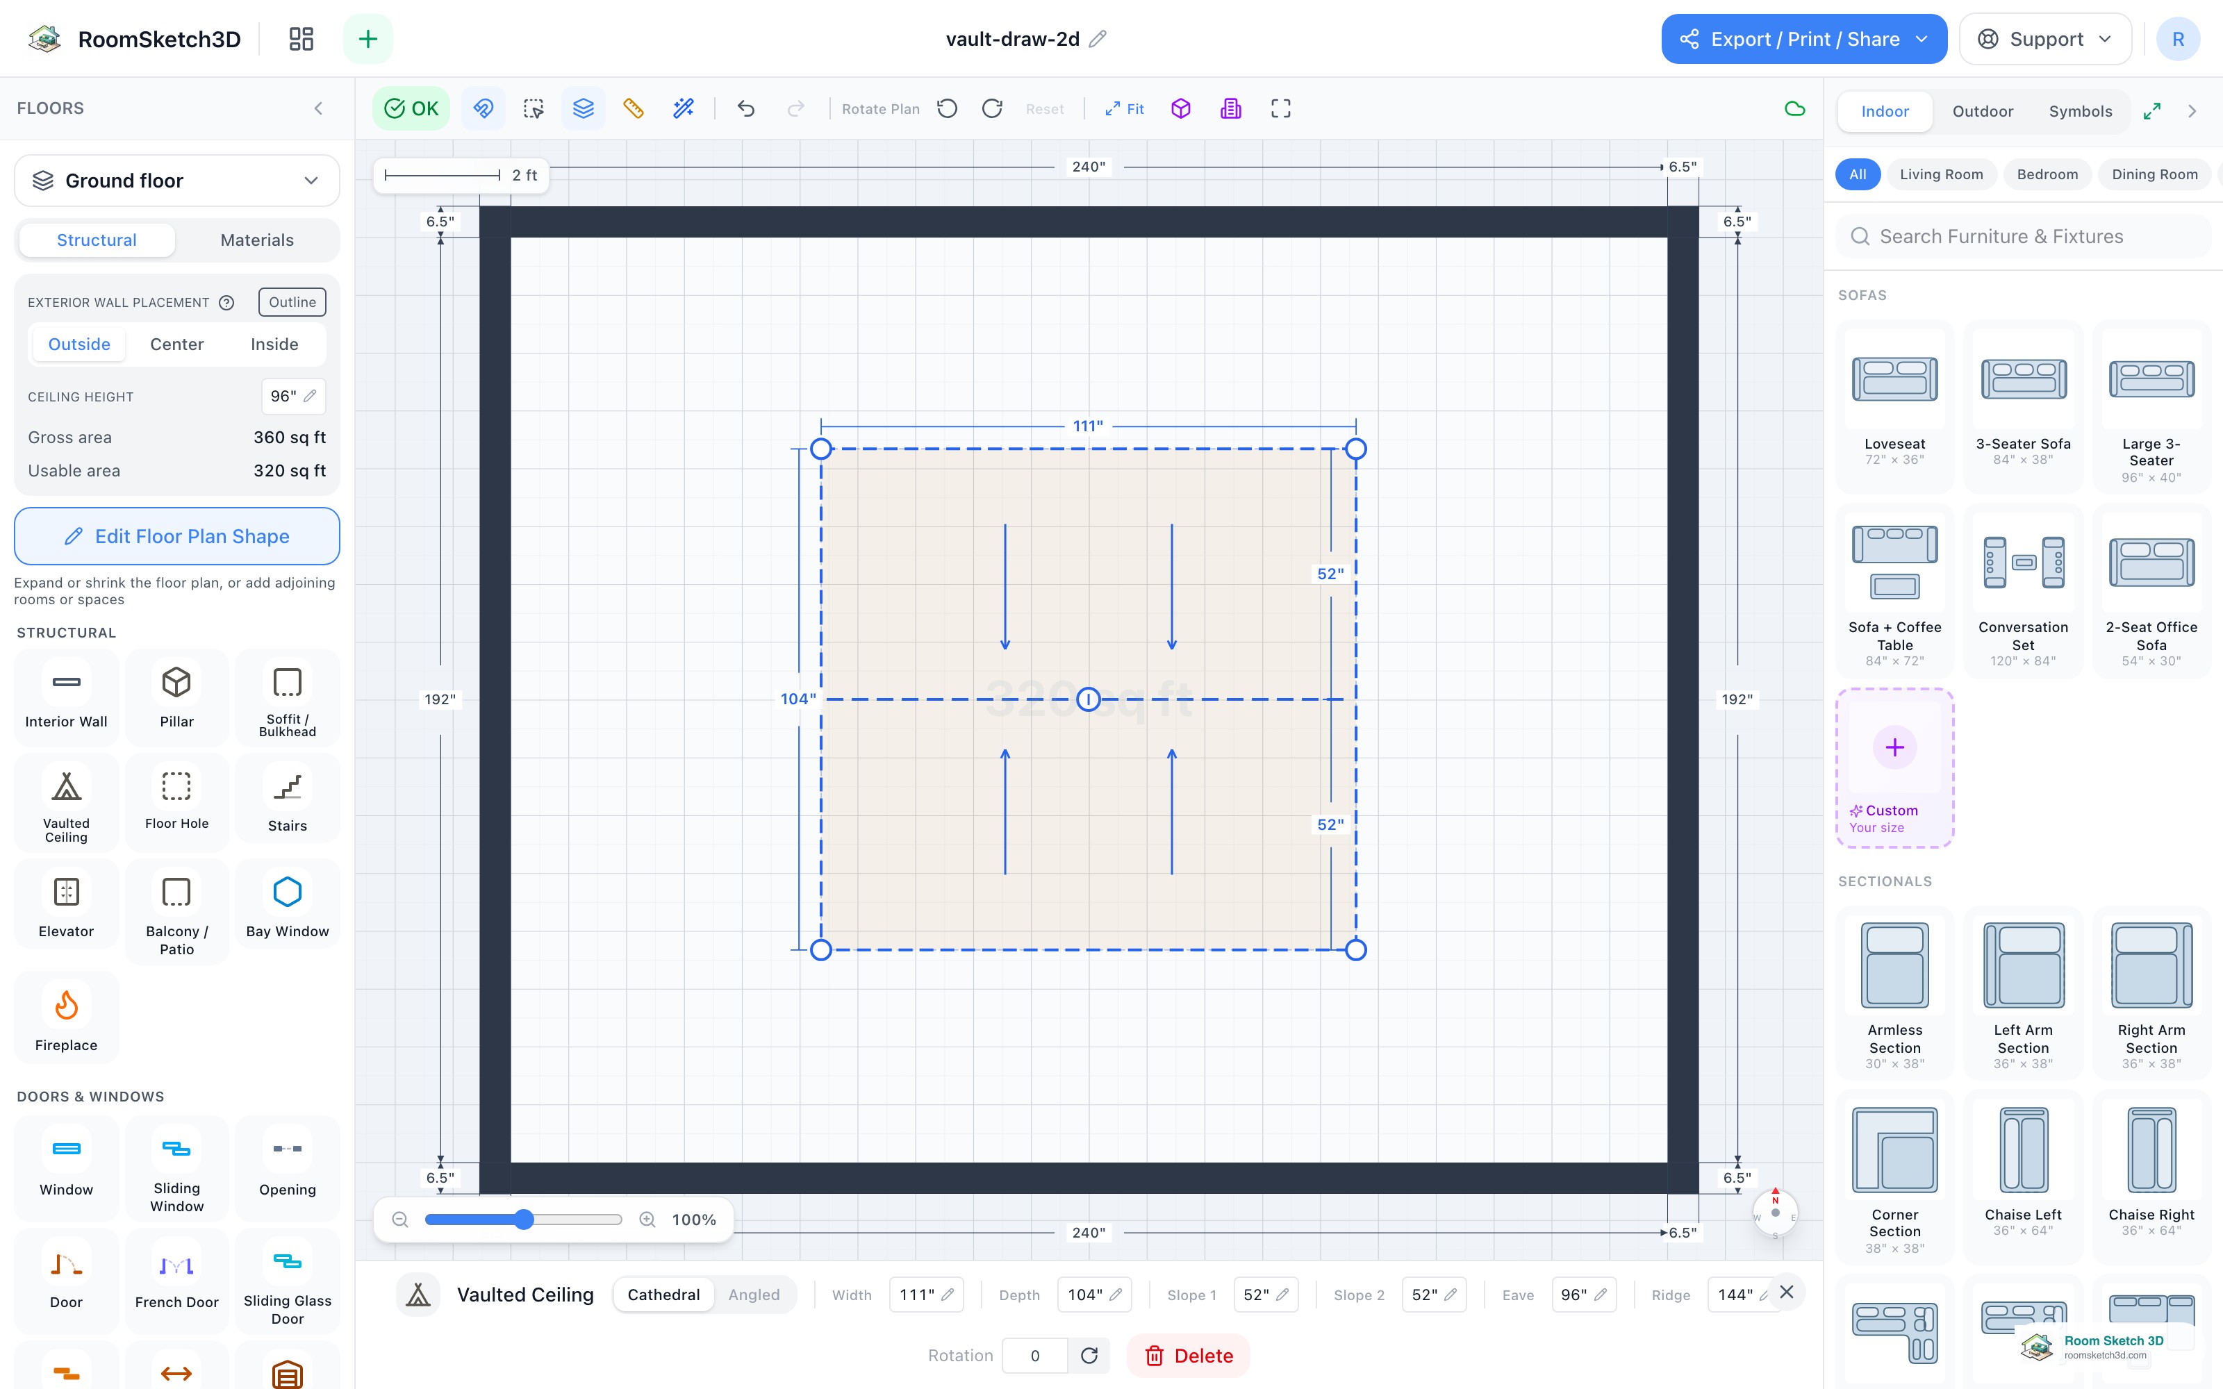Click the zoom slider handle
The height and width of the screenshot is (1389, 2223).
[524, 1219]
